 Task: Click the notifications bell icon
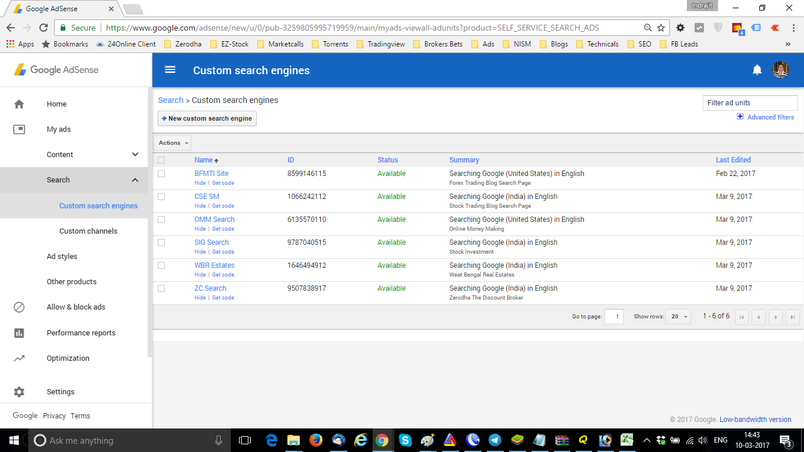pos(757,70)
